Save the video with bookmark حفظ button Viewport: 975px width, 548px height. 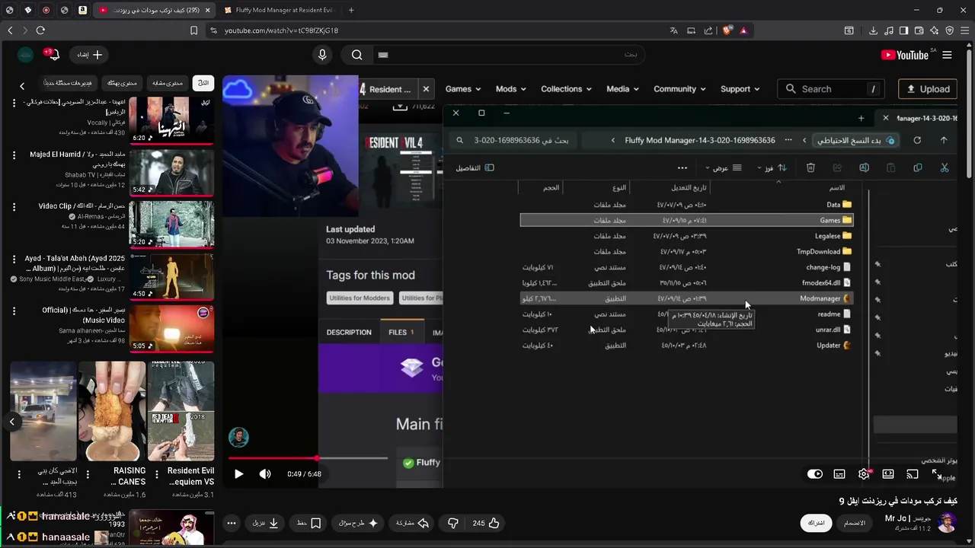[308, 523]
